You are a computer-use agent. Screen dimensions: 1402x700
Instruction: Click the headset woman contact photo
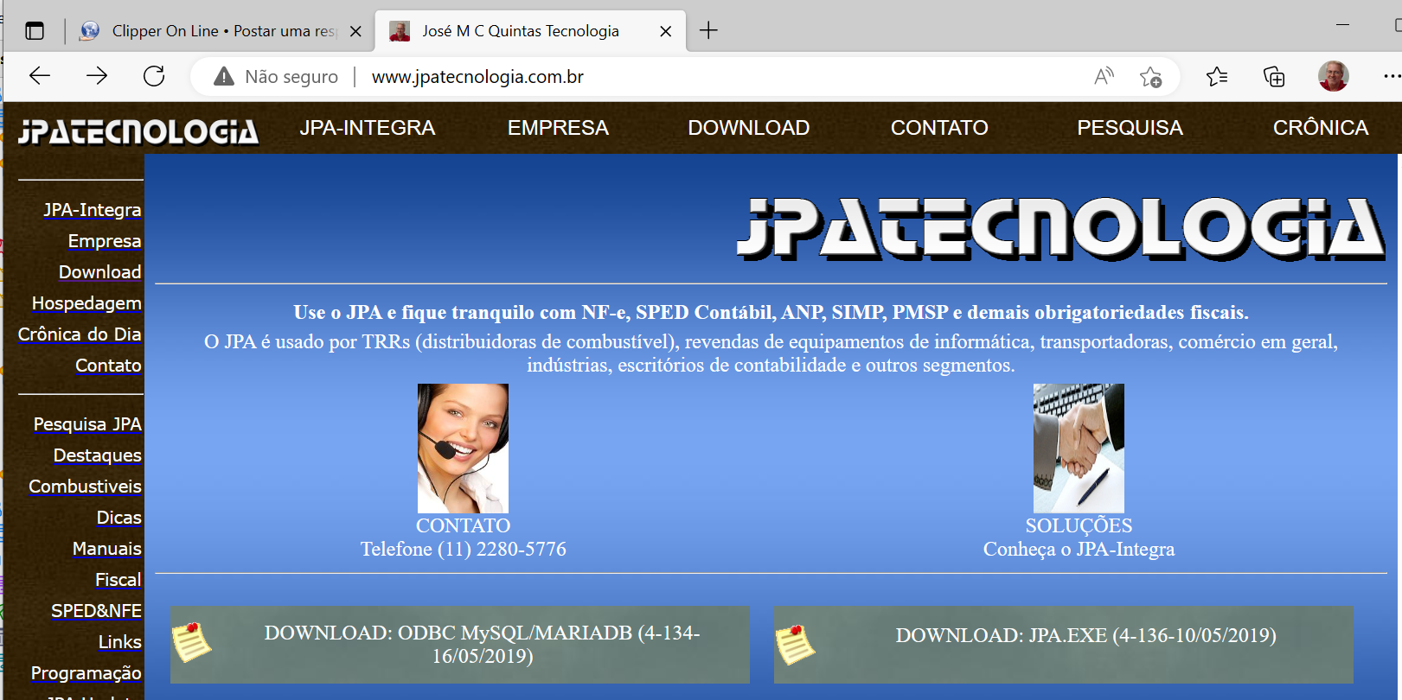coord(463,449)
